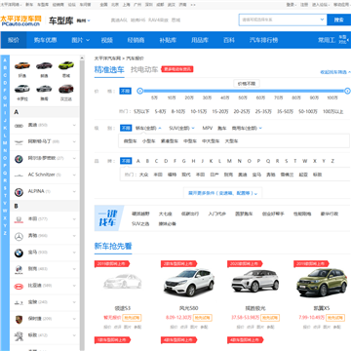Select the 紧凑型车 car type

tap(170, 141)
